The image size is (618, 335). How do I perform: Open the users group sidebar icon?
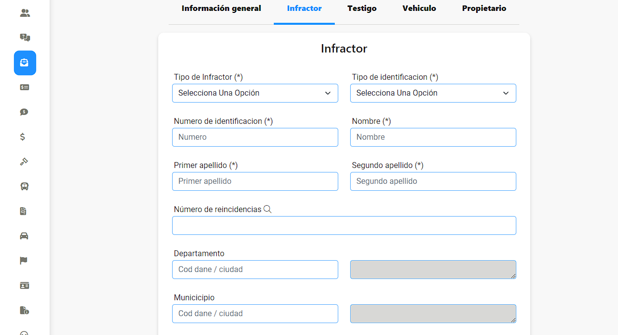25,13
